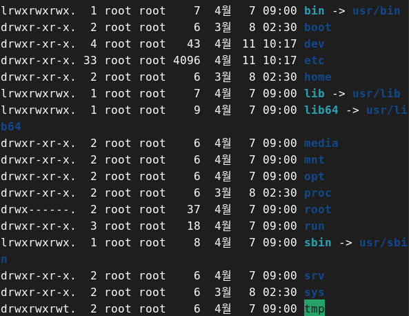Click time 10:17 in etc row
This screenshot has height=316, width=409.
click(x=279, y=61)
